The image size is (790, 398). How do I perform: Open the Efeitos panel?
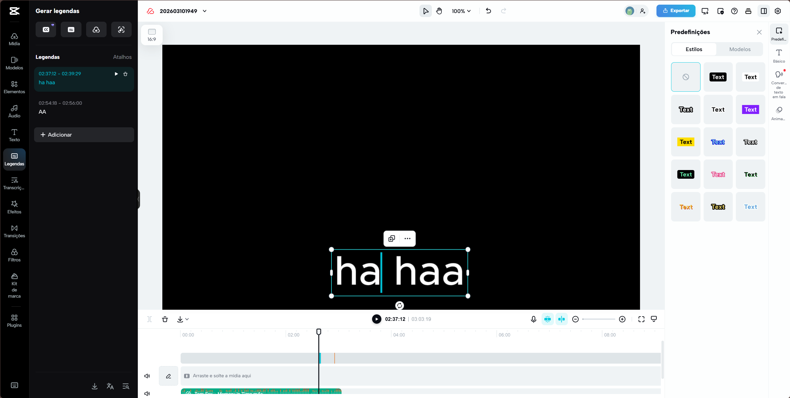(x=14, y=207)
